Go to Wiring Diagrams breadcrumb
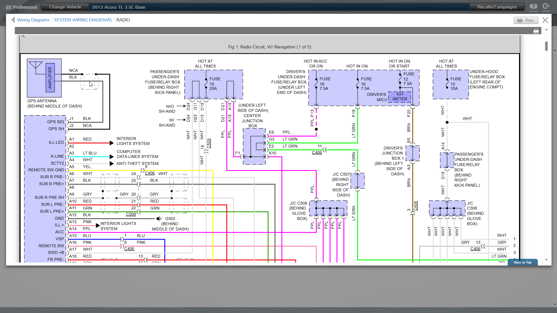Screen dimensions: 557x313 pyautogui.click(x=33, y=20)
